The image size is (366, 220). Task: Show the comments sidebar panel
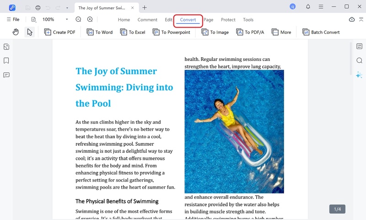point(6,75)
